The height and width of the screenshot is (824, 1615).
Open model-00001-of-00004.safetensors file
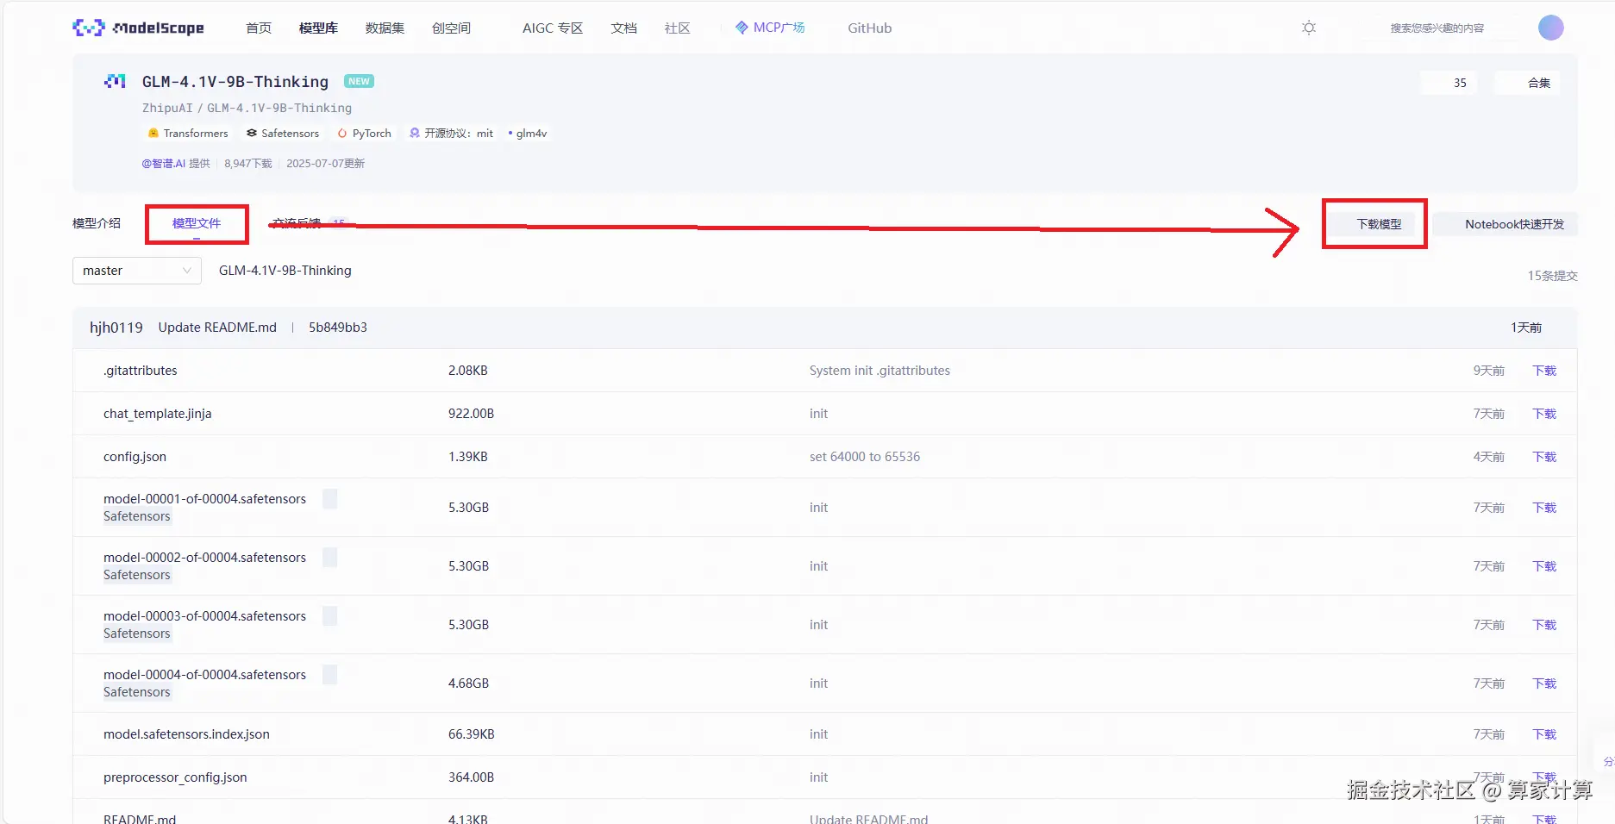click(204, 499)
